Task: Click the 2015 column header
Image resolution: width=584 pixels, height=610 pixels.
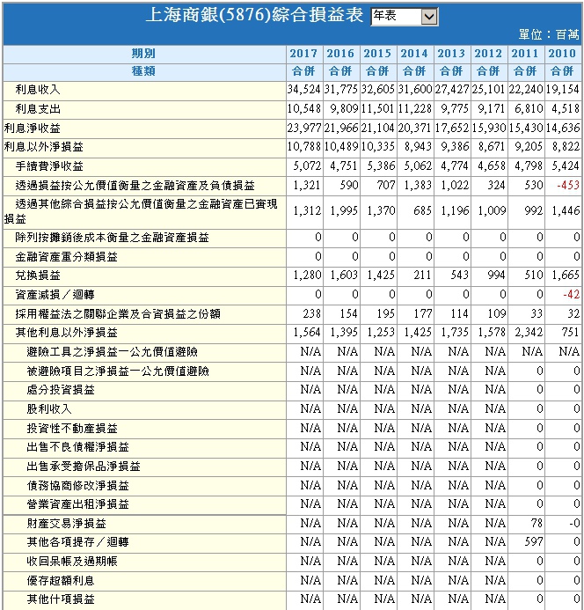Action: [x=377, y=54]
